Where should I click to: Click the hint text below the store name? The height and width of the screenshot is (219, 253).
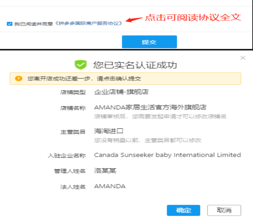(160, 116)
